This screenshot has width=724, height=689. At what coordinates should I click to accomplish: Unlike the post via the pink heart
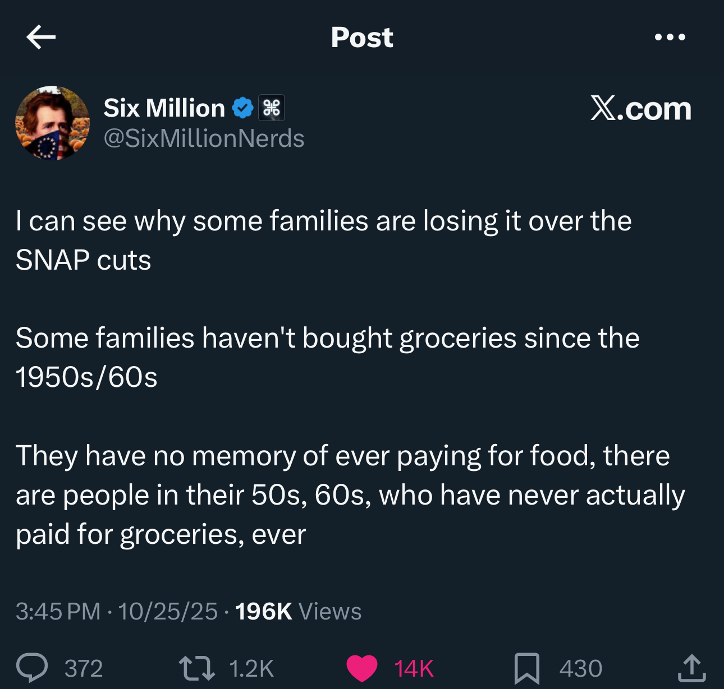pos(362,668)
